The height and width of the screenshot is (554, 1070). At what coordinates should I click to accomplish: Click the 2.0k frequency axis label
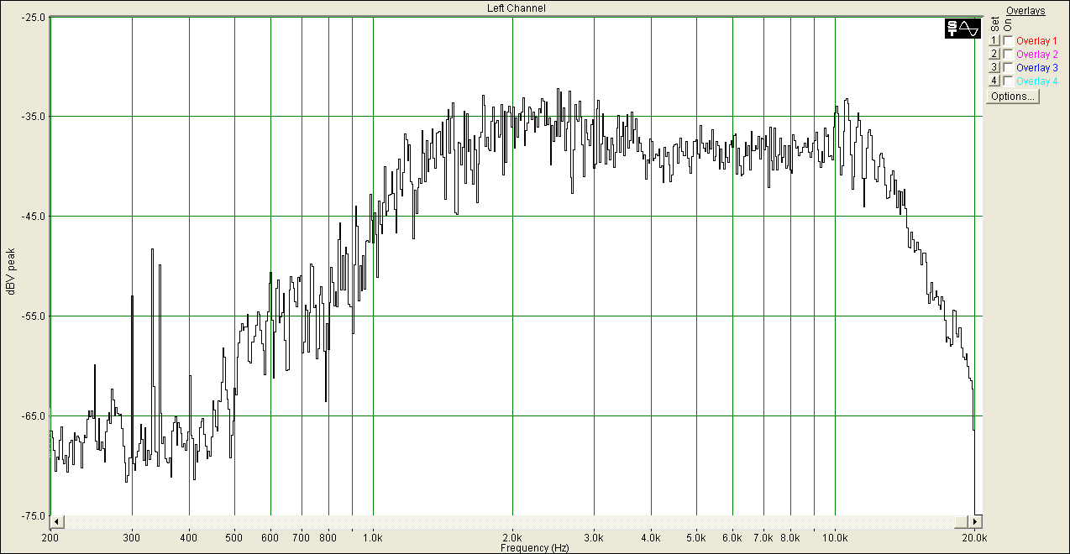pyautogui.click(x=512, y=537)
